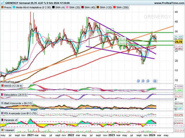Click the GRENERGY Semanal title text
Image resolution: width=185 pixels, height=138 pixels.
pyautogui.click(x=17, y=3)
